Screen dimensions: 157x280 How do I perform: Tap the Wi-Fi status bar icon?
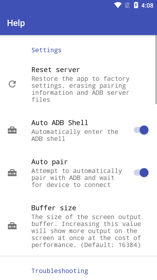point(118,5)
